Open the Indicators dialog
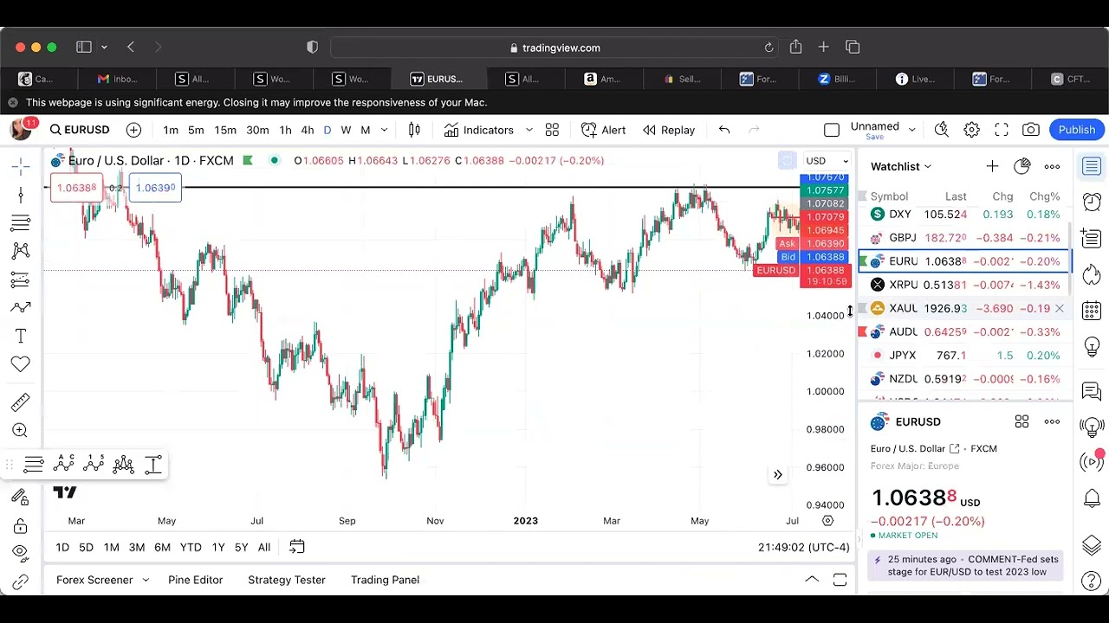Screen dimensions: 1109x623 [x=478, y=130]
